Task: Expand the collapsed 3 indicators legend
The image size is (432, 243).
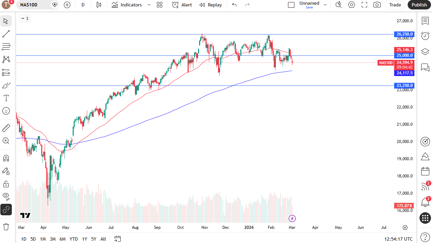Action: click(x=25, y=19)
